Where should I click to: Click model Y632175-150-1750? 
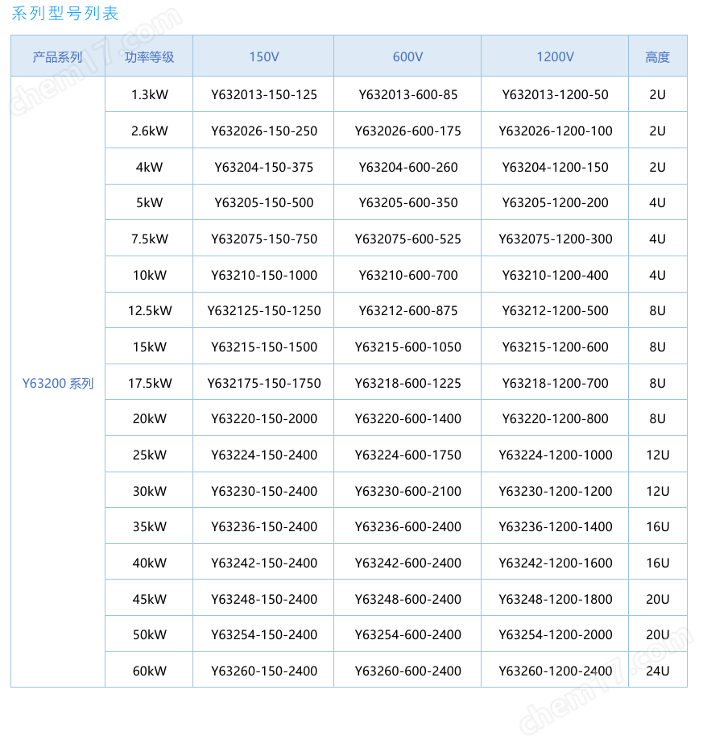click(264, 383)
